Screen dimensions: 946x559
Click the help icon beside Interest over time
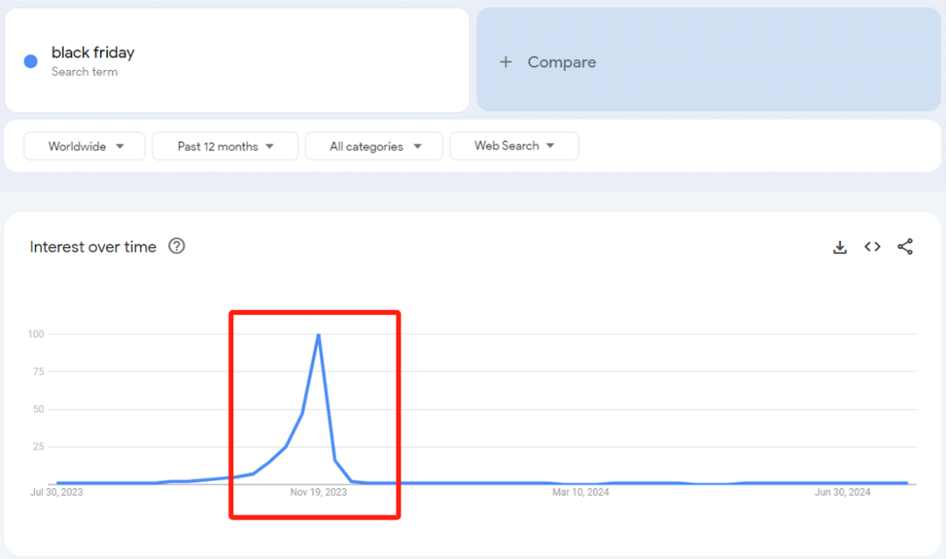tap(177, 246)
